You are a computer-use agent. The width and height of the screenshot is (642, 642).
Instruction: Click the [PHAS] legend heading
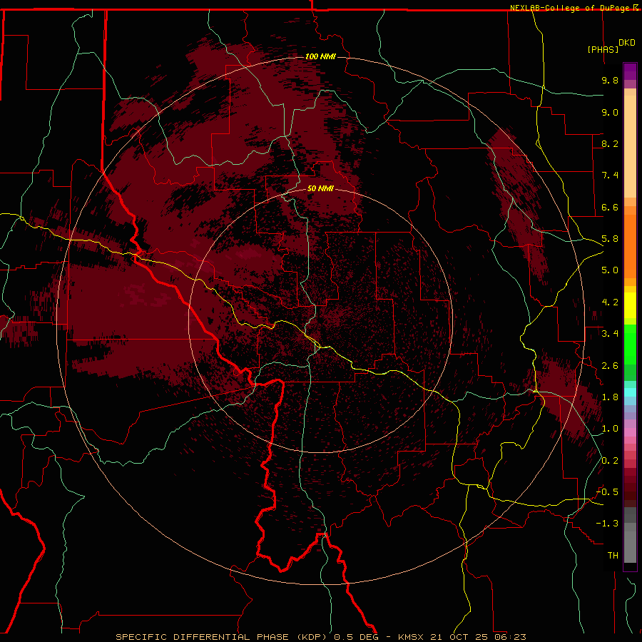[x=603, y=49]
